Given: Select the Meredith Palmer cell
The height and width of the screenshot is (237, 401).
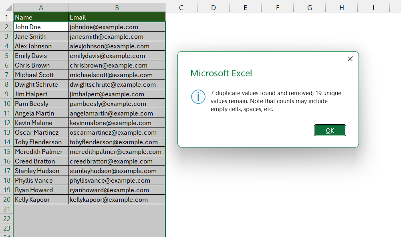Looking at the screenshot, I should (x=41, y=151).
